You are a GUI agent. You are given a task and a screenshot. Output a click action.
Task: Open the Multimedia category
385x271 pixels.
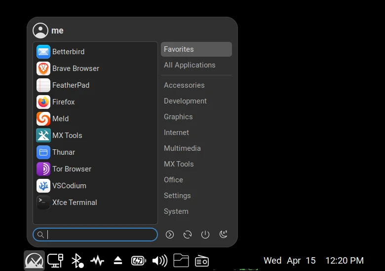pyautogui.click(x=196, y=148)
